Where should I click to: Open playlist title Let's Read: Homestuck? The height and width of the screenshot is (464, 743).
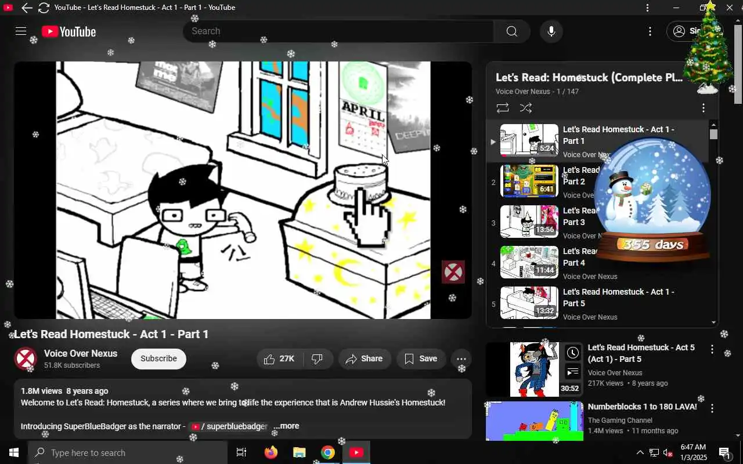(589, 78)
